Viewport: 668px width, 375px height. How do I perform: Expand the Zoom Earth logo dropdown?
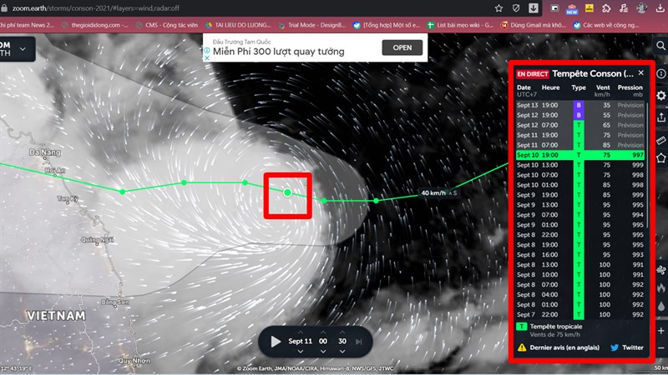coord(23,49)
